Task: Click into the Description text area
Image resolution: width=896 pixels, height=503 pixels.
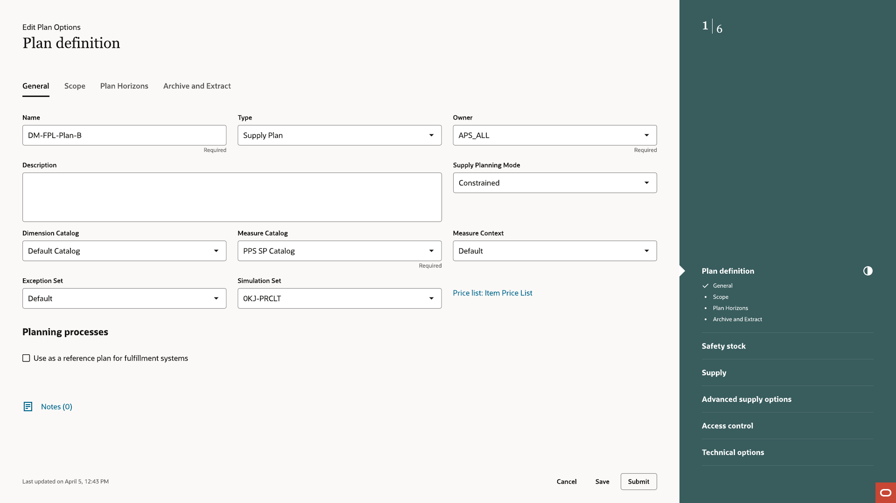Action: pos(232,197)
